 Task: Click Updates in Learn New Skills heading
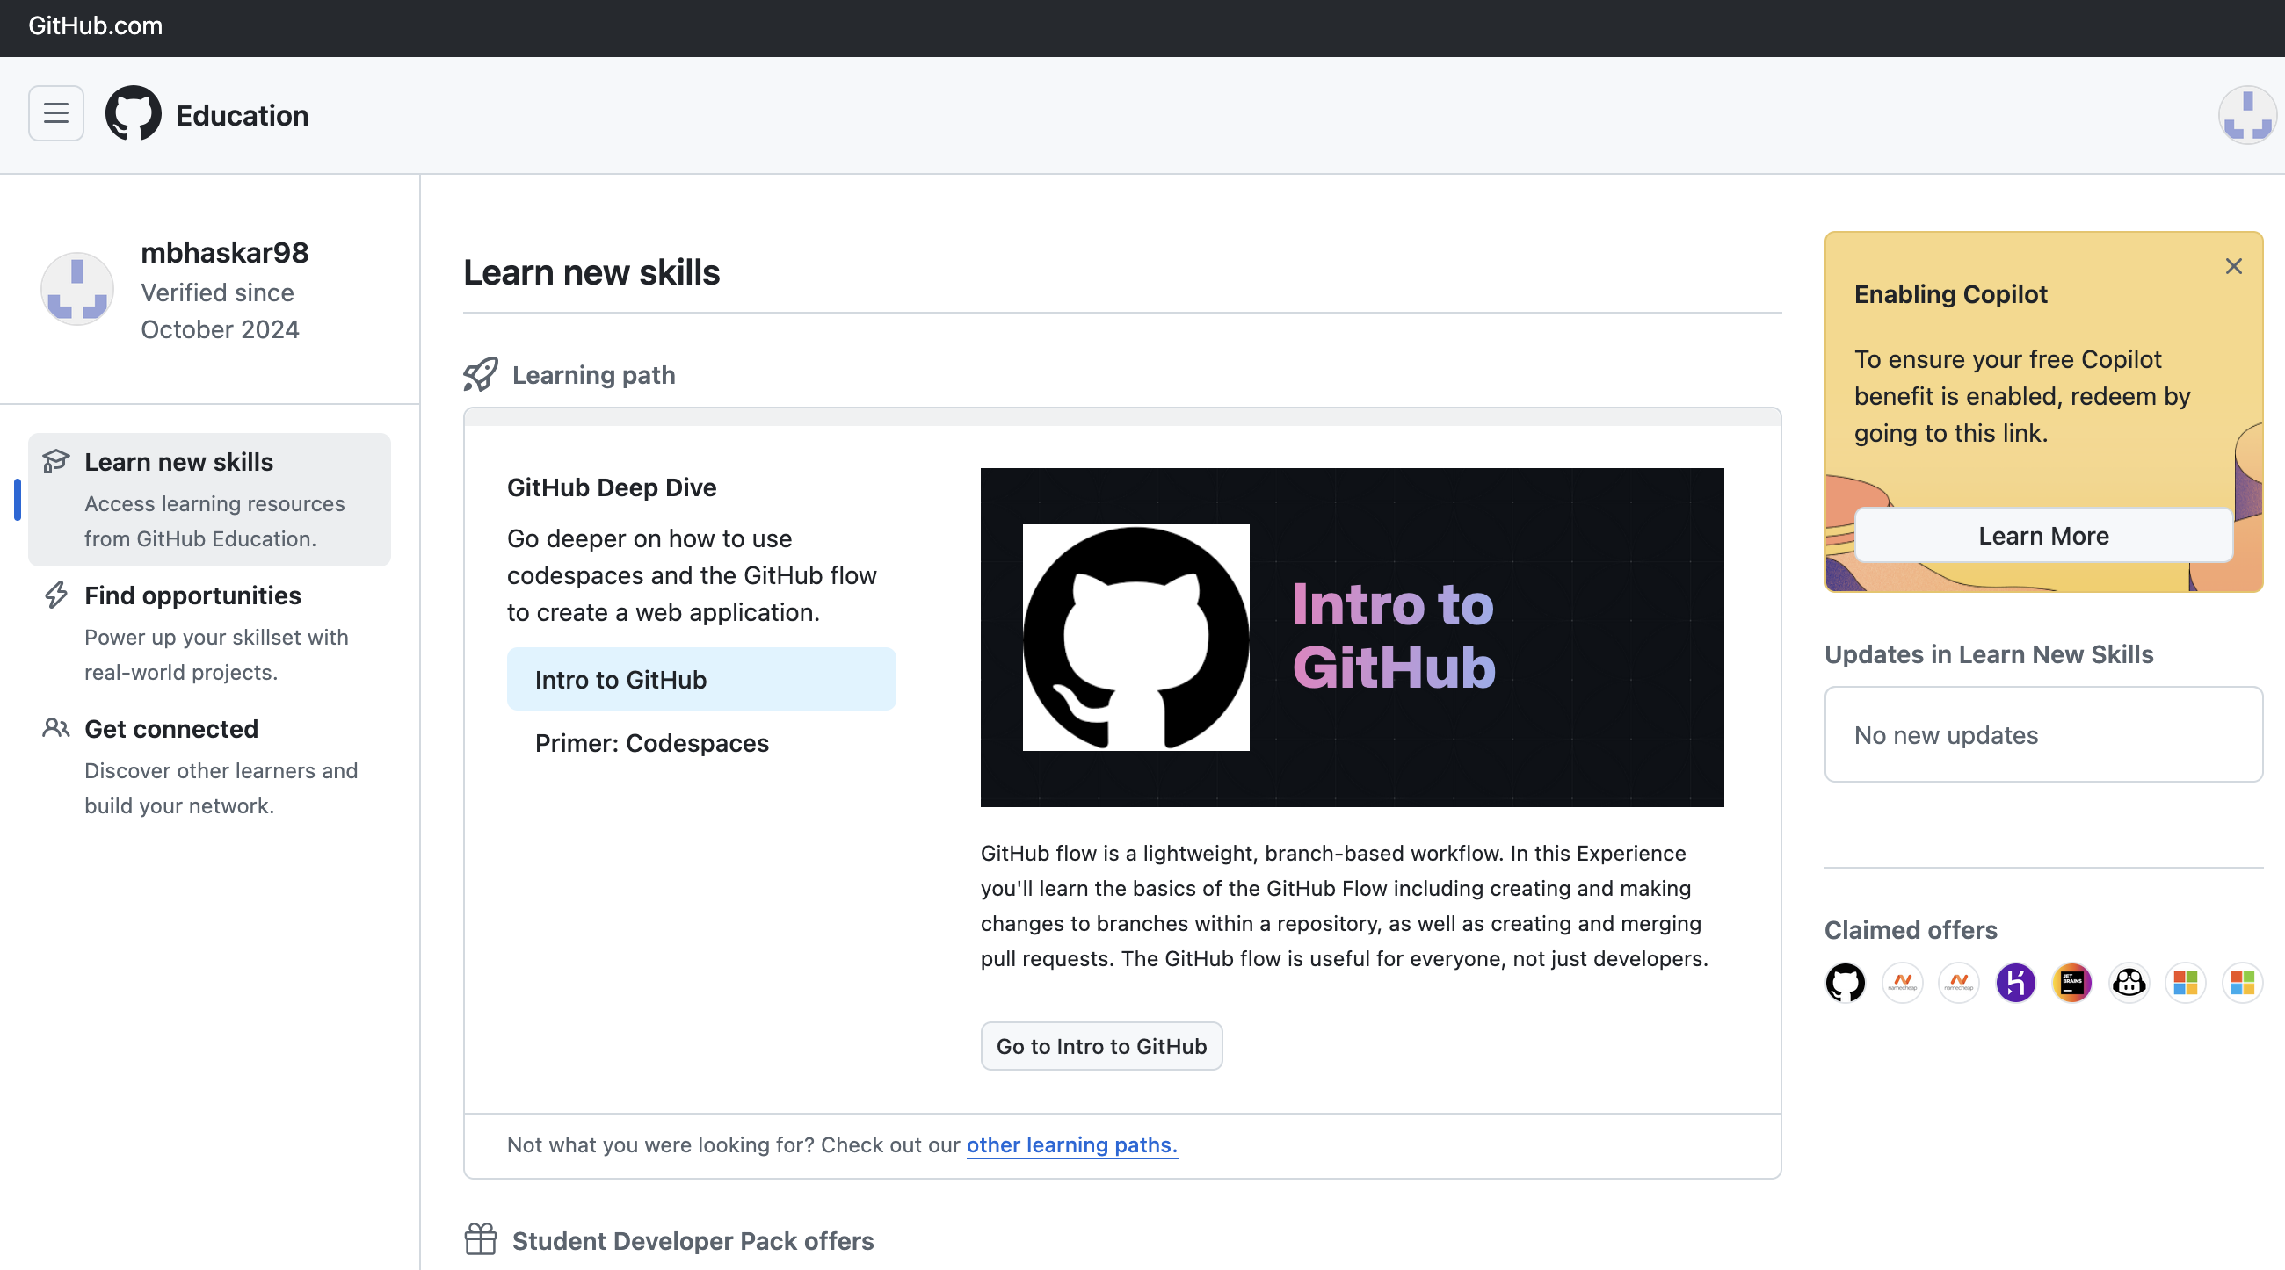click(x=1989, y=654)
